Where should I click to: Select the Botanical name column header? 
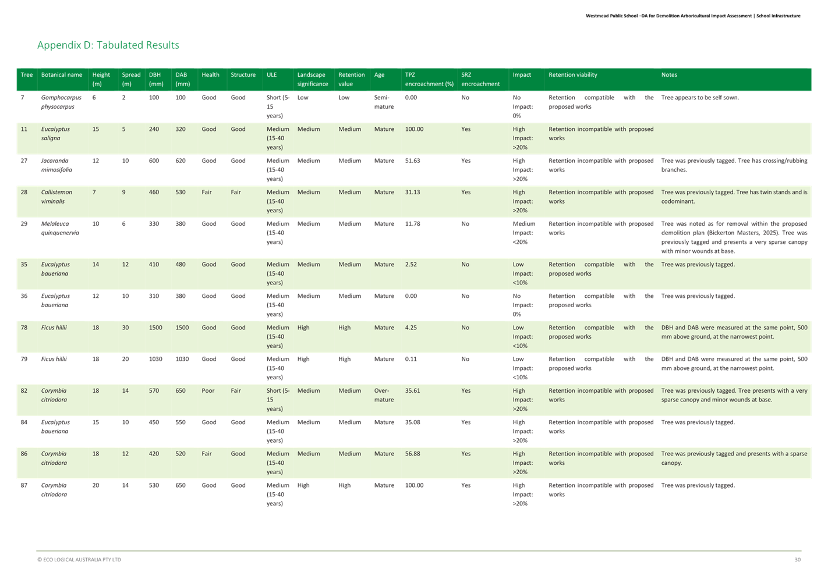click(x=62, y=75)
